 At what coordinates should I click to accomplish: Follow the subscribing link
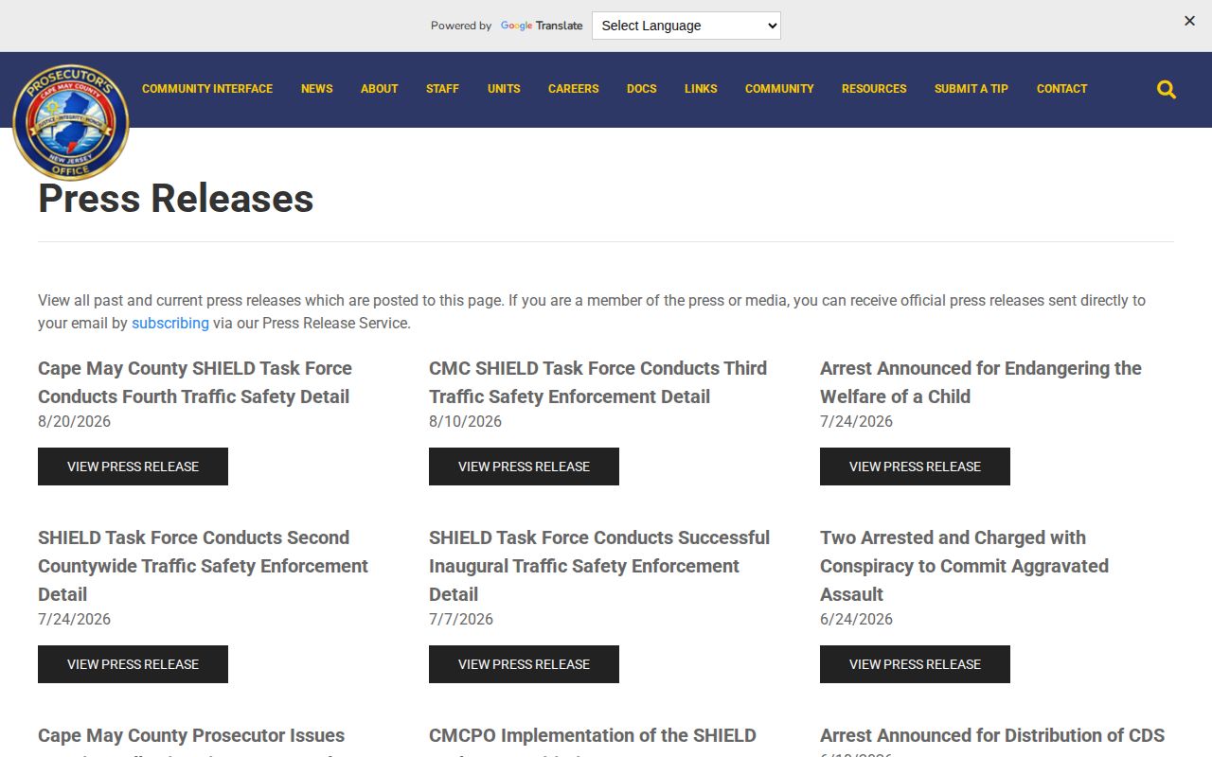pos(170,323)
